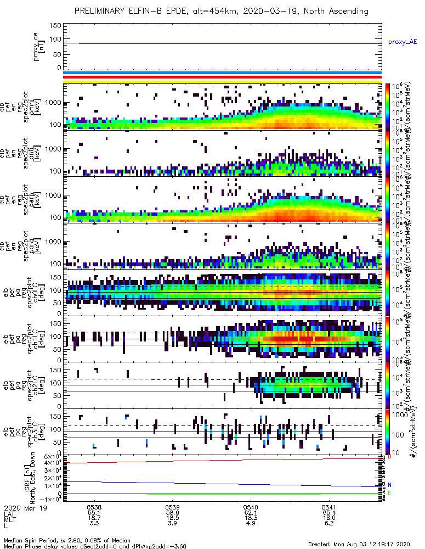The height and width of the screenshot is (549, 425).
Task: Click the MLT value 18.3
Action: coord(251,518)
